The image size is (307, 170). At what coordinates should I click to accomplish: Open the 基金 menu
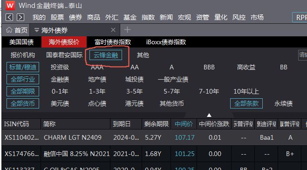(130, 17)
